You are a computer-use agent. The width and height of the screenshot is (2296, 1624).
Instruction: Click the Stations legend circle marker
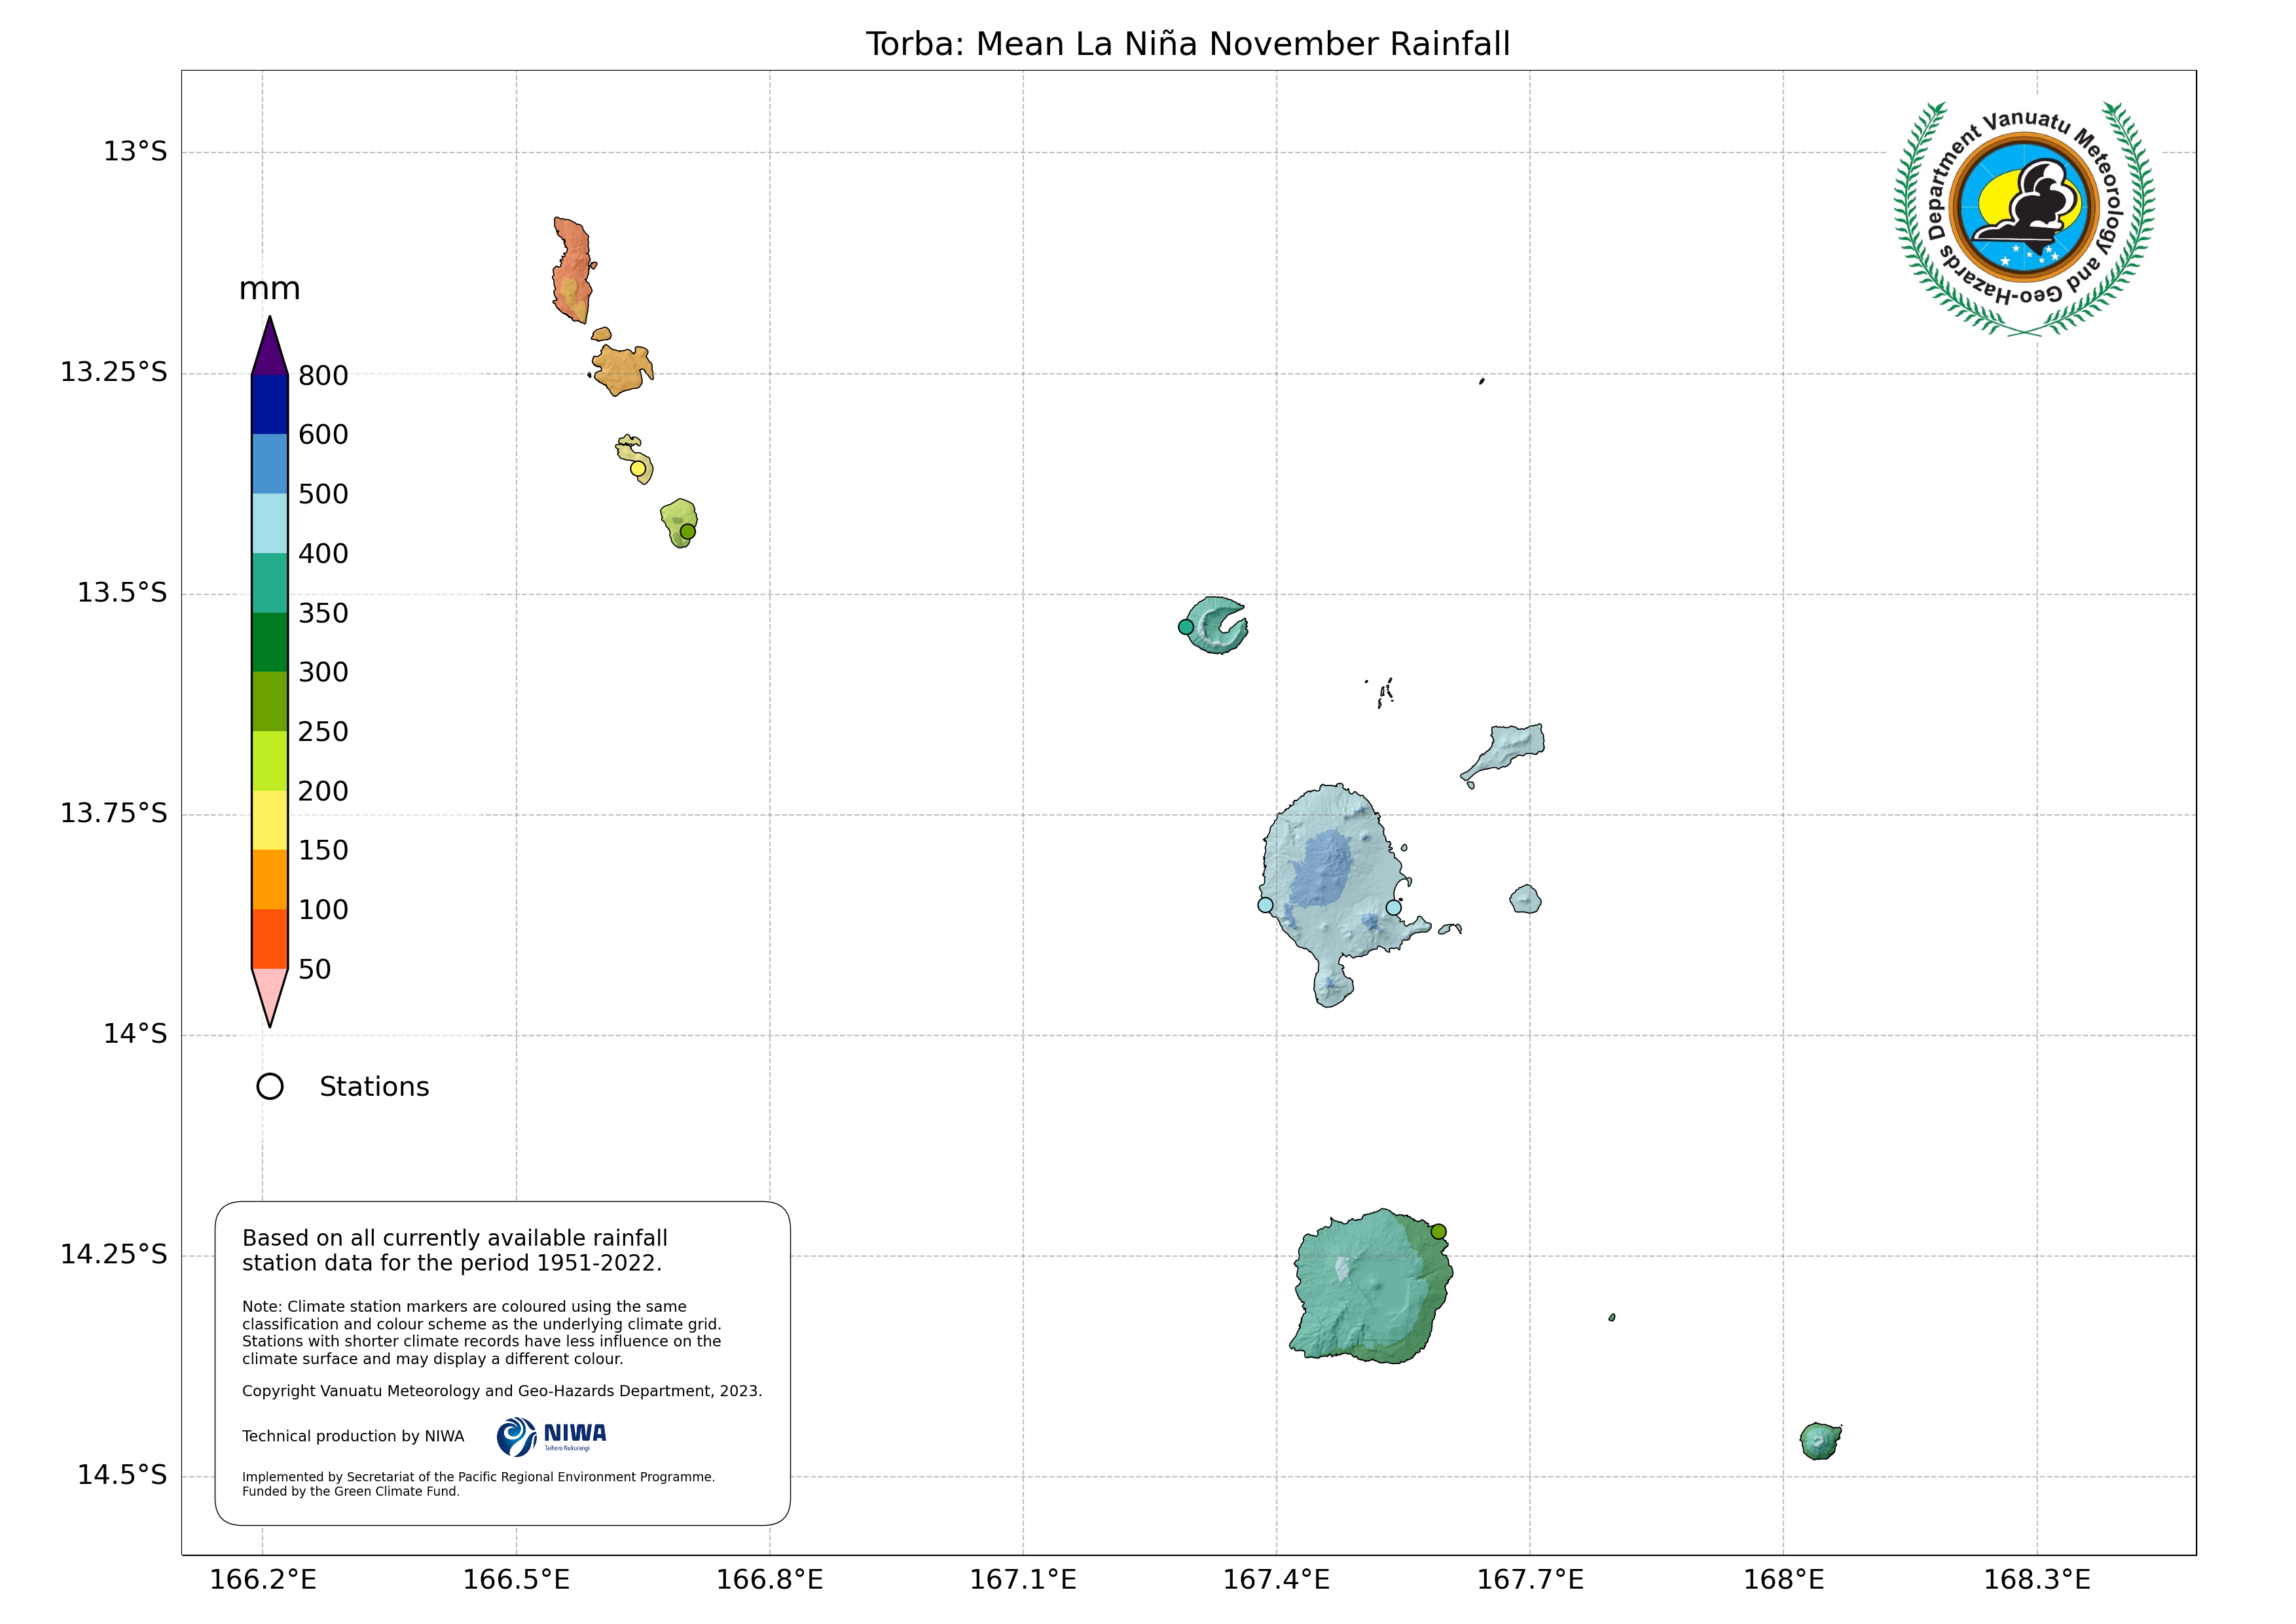pyautogui.click(x=270, y=1086)
